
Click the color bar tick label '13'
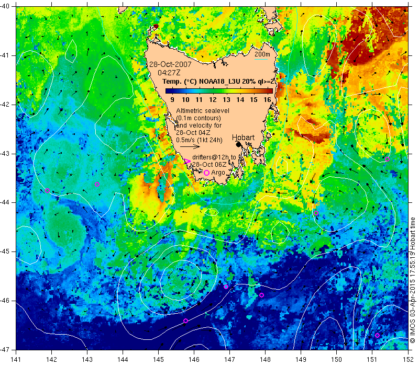coord(226,99)
